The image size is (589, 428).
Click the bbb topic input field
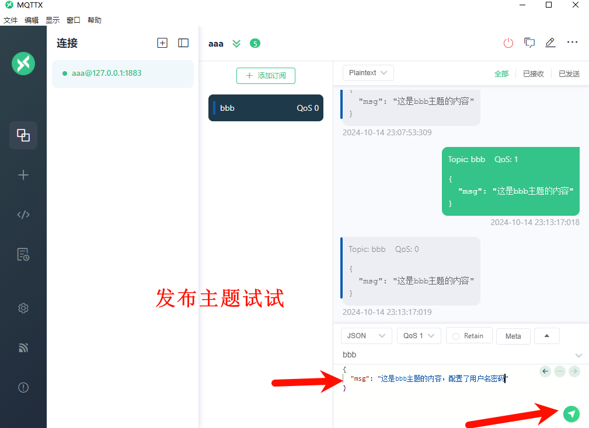(456, 355)
